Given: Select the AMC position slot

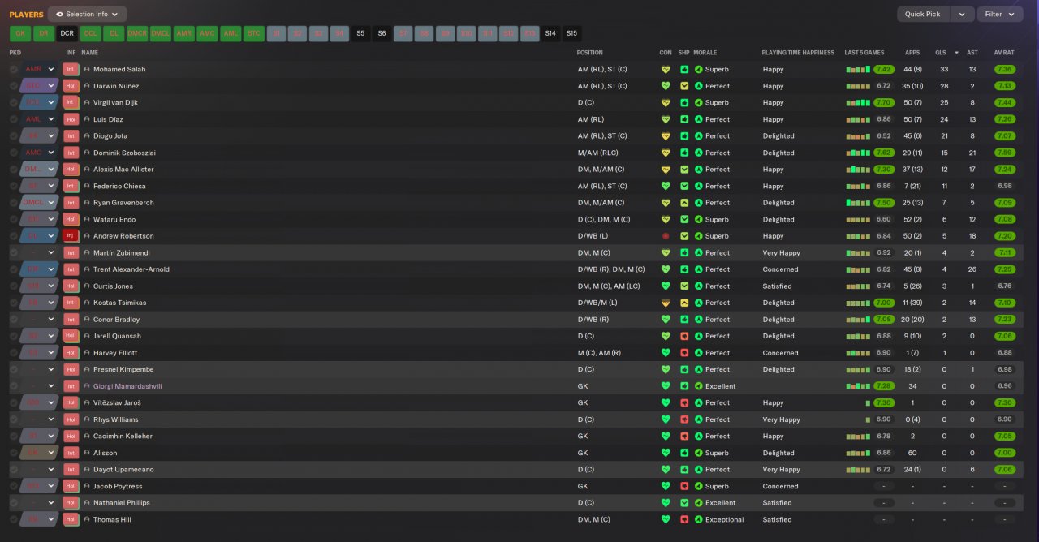Looking at the screenshot, I should (207, 33).
